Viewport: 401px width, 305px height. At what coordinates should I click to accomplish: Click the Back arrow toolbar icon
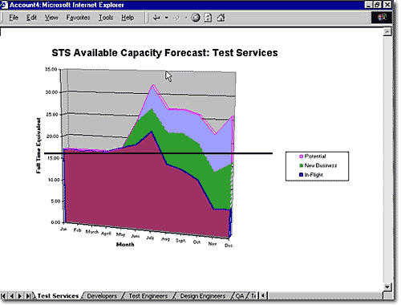156,18
